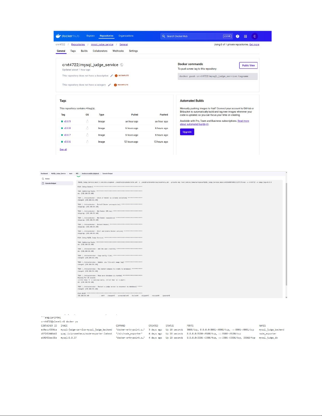Click container ID 'ed9acc4336ce'
322x416 pixels.
click(x=49, y=330)
